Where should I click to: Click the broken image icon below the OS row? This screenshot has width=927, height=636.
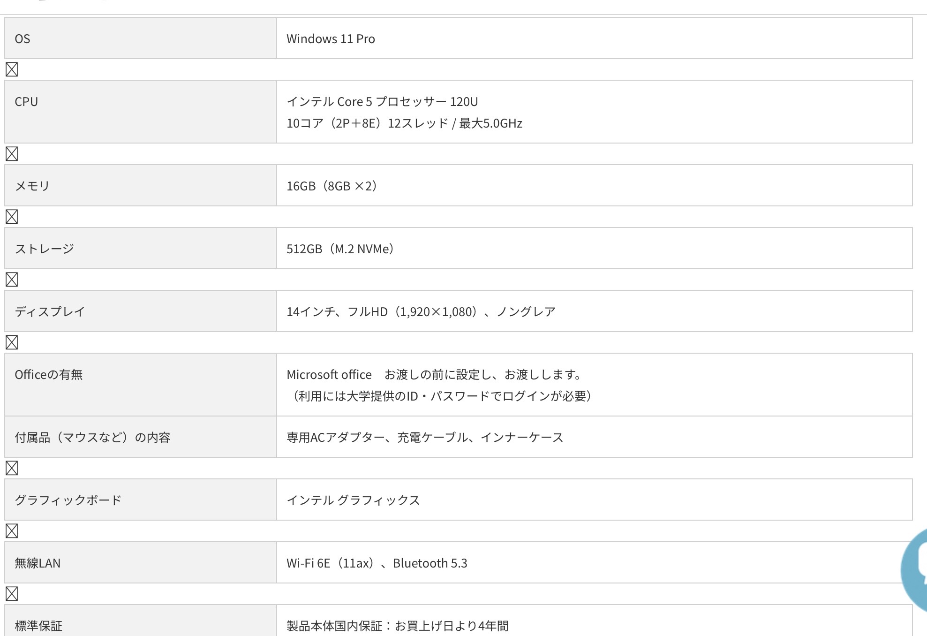12,69
